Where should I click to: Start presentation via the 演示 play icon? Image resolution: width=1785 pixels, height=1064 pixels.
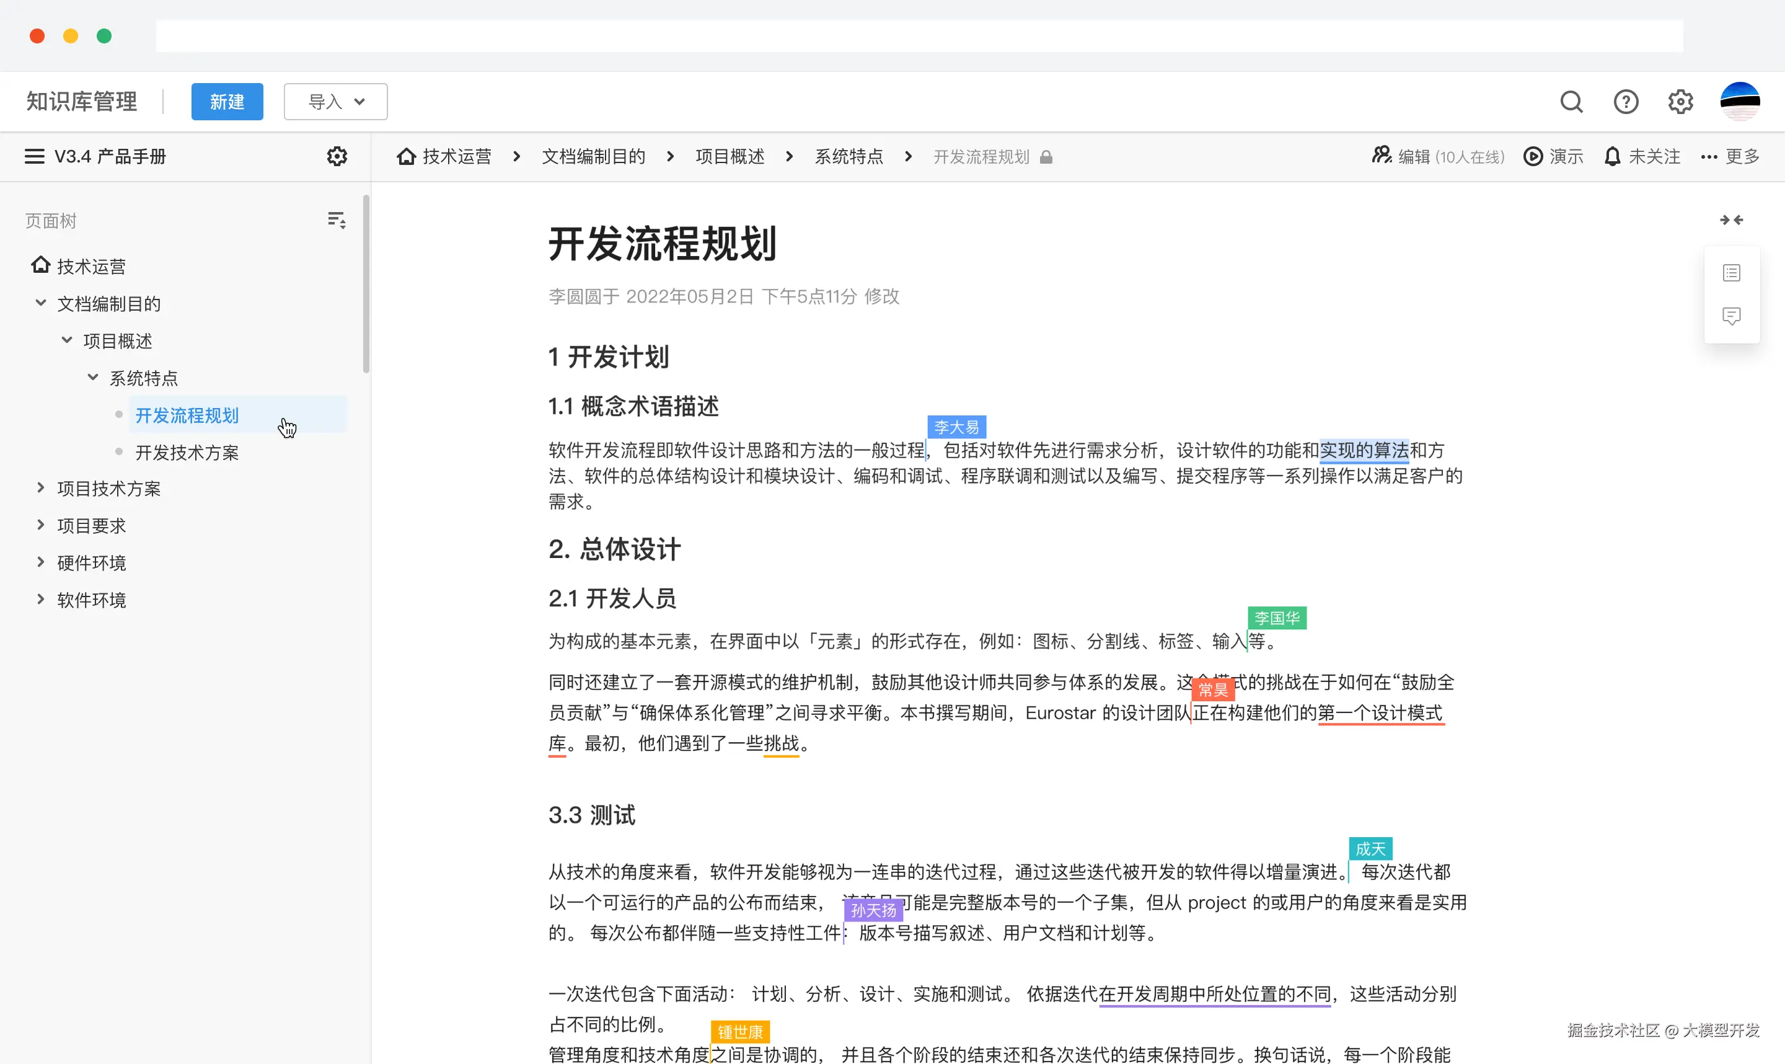tap(1533, 156)
